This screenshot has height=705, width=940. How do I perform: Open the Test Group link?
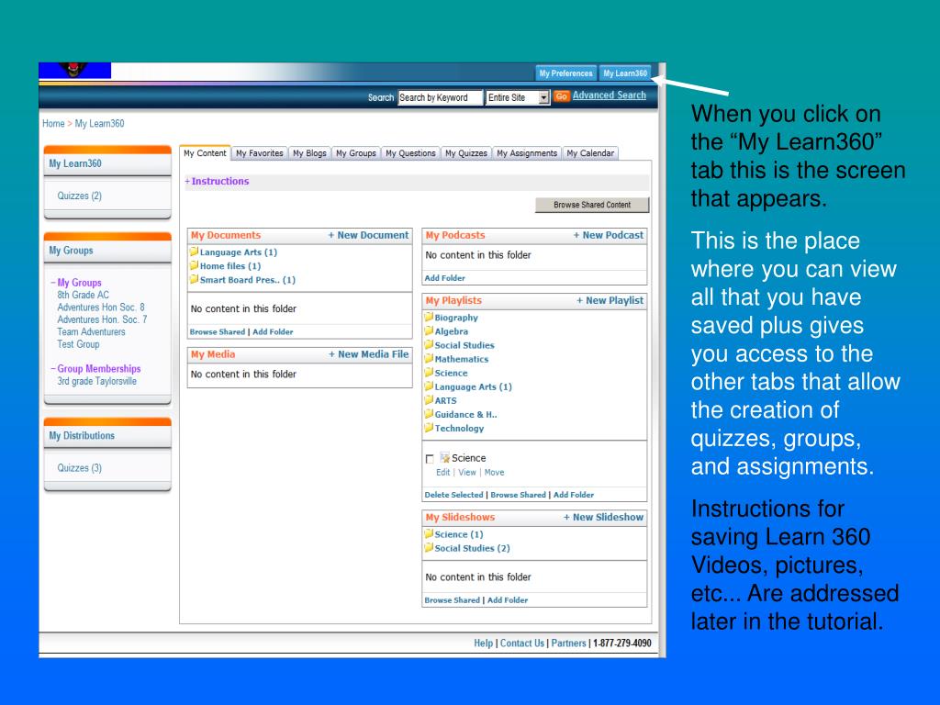(x=79, y=344)
